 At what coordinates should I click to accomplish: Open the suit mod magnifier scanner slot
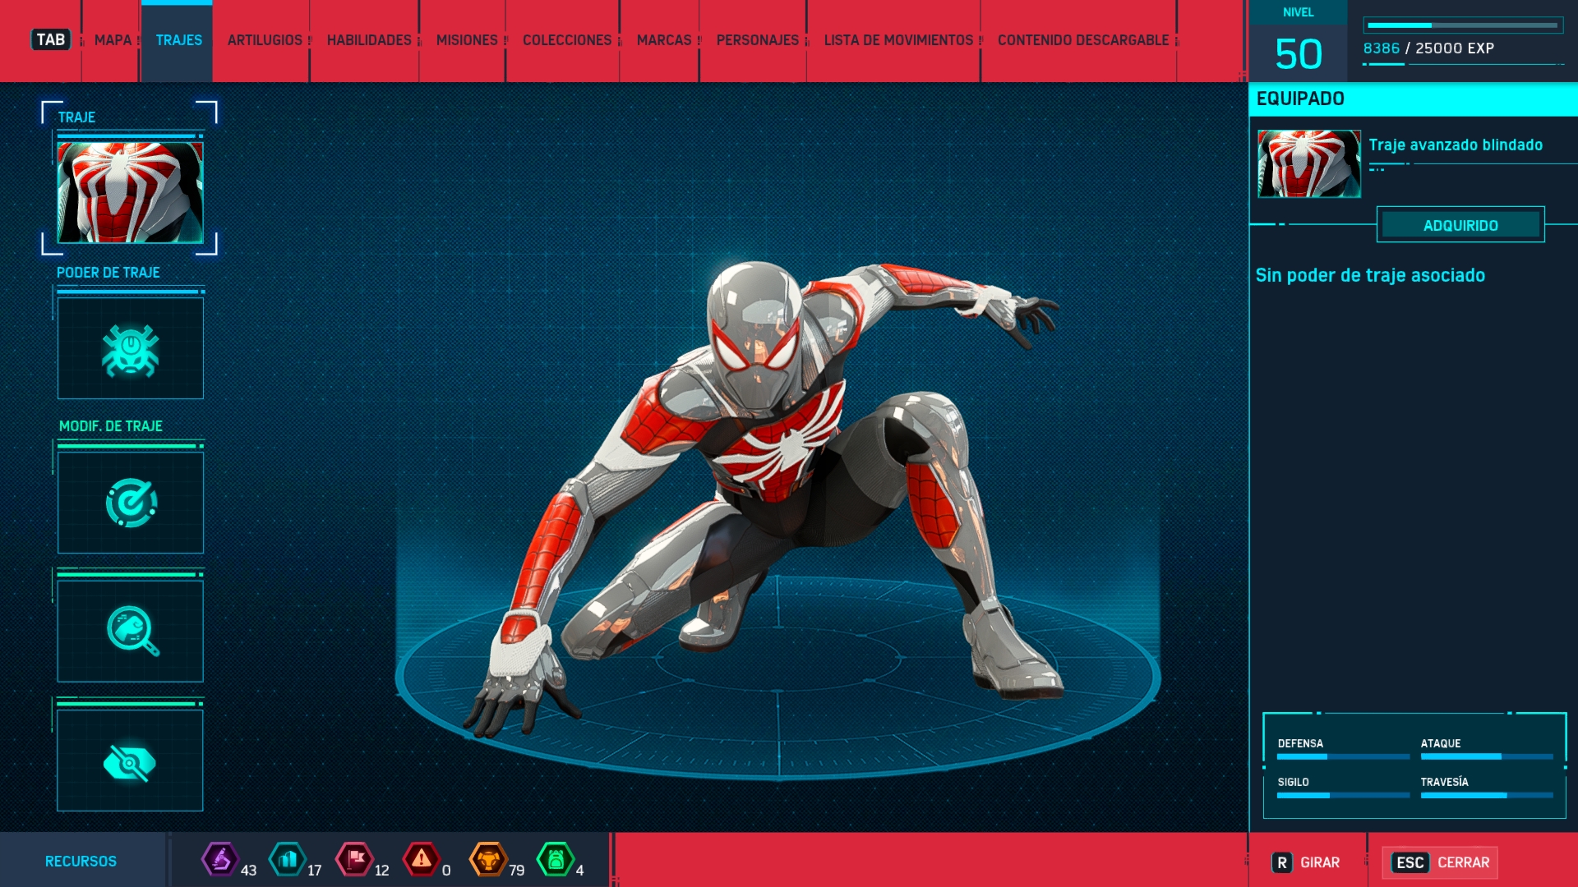[x=131, y=631]
